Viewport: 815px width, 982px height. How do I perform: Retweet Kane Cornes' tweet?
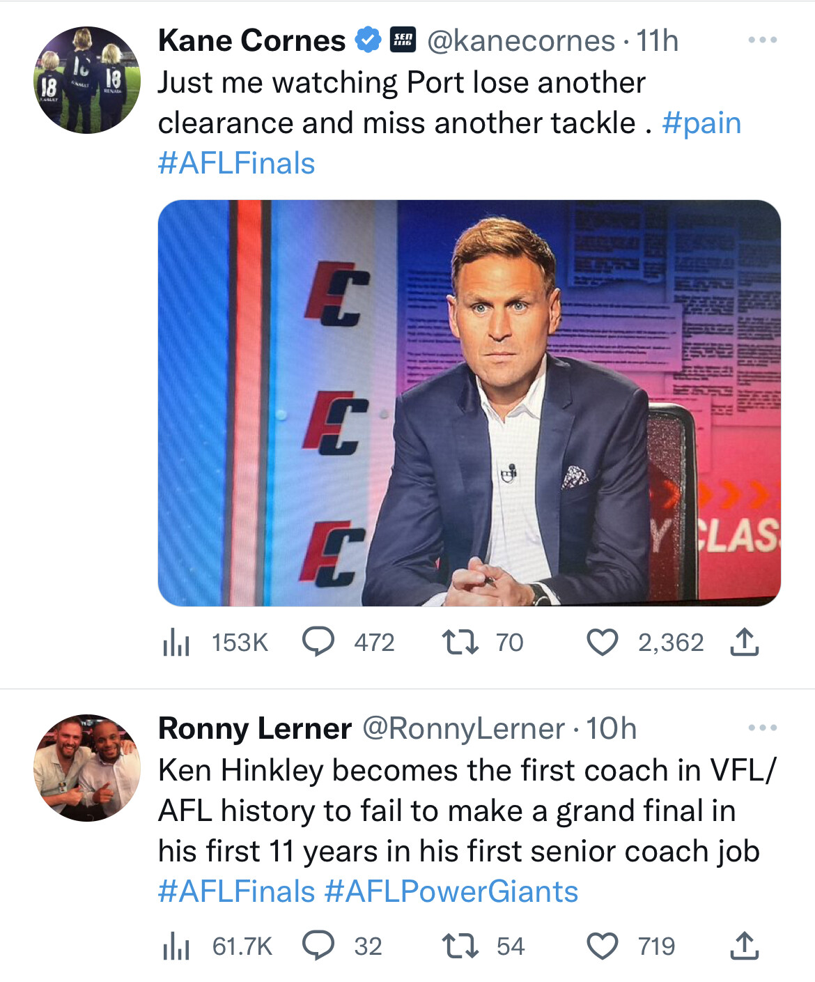(x=460, y=642)
